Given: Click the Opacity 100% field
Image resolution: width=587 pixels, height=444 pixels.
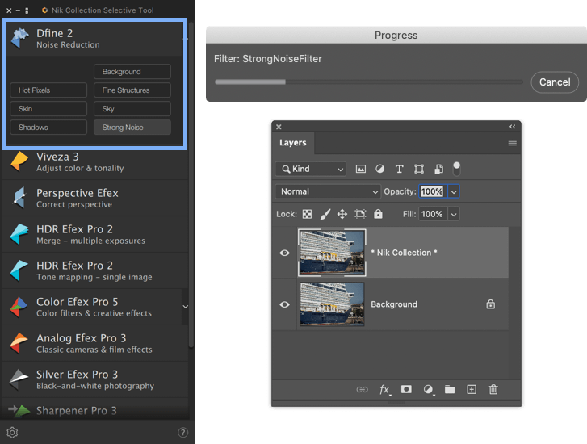Looking at the screenshot, I should click(433, 191).
